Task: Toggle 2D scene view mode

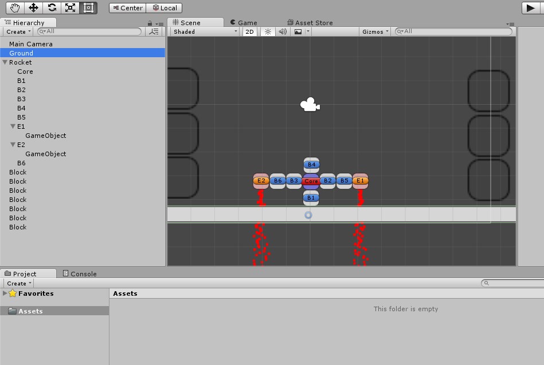Action: point(249,31)
